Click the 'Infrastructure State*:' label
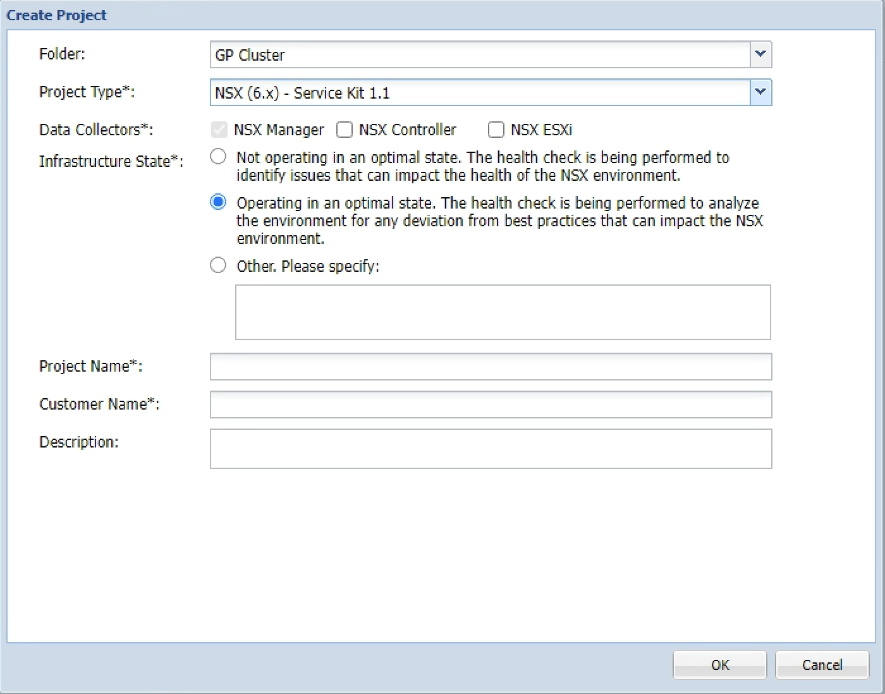Screen dimensions: 885x694 [x=111, y=161]
